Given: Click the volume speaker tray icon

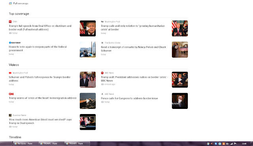Looking at the screenshot, I should coord(228,144).
